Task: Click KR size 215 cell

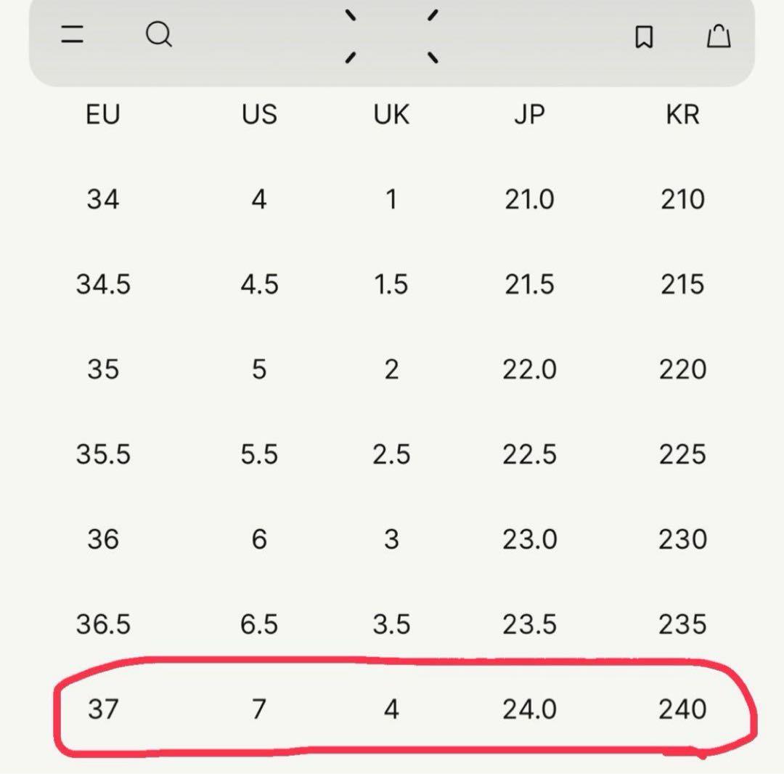Action: coord(682,284)
